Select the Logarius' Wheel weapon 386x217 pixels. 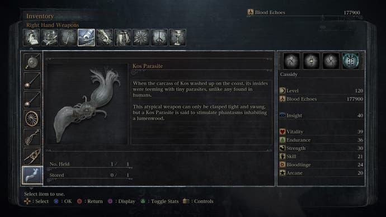pyautogui.click(x=32, y=119)
